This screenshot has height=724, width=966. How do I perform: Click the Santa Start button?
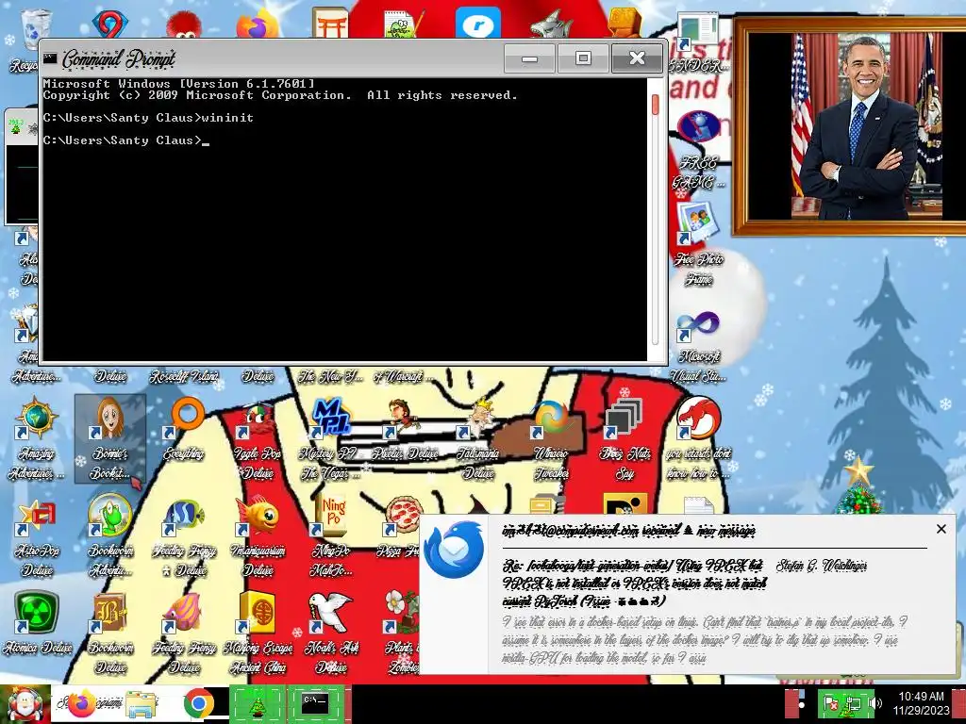point(24,703)
